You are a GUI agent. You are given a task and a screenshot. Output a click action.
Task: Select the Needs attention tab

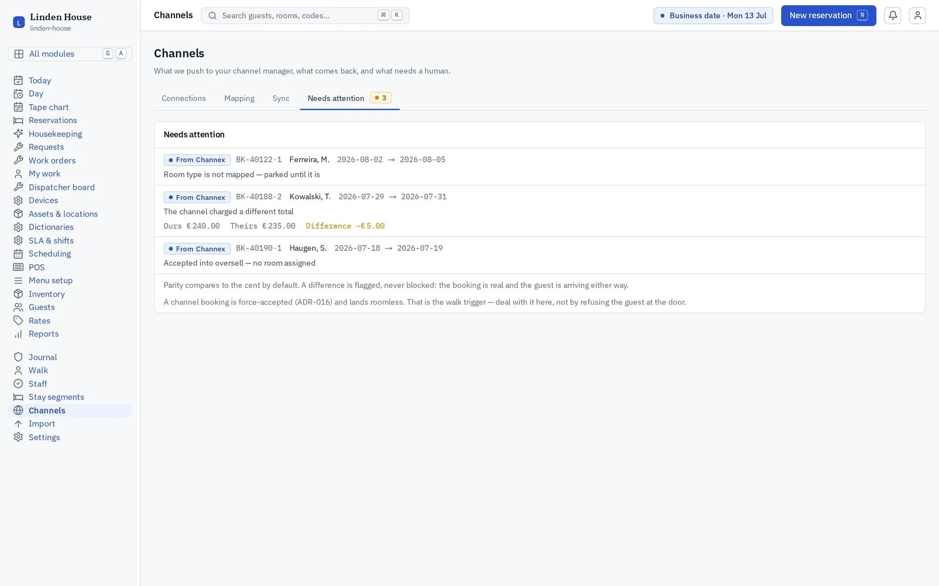pos(349,98)
